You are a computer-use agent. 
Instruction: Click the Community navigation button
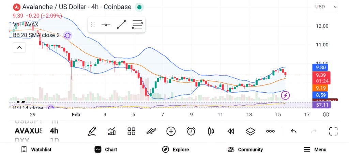coord(245,150)
